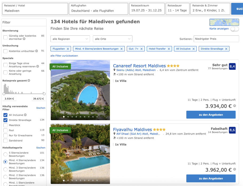Open info icon beside All Inclusive checkbox
This screenshot has width=243, height=186.
[x=25, y=115]
